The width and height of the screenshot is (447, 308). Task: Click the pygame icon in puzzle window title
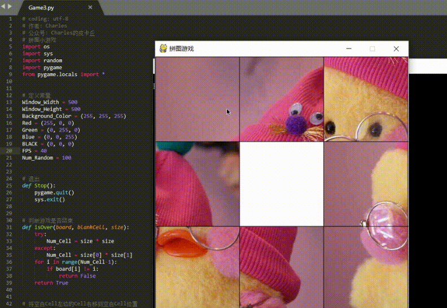click(163, 49)
